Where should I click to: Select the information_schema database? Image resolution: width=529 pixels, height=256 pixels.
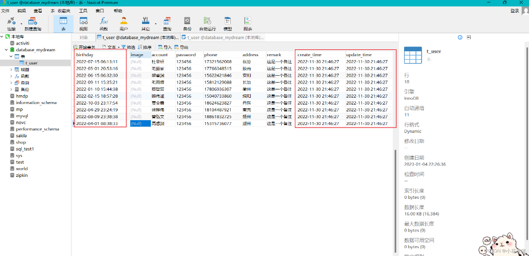click(x=36, y=103)
